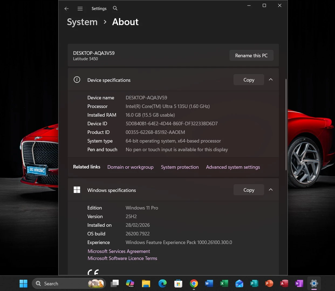The width and height of the screenshot is (335, 291).
Task: Open Google Chrome from the taskbar
Action: tap(194, 283)
